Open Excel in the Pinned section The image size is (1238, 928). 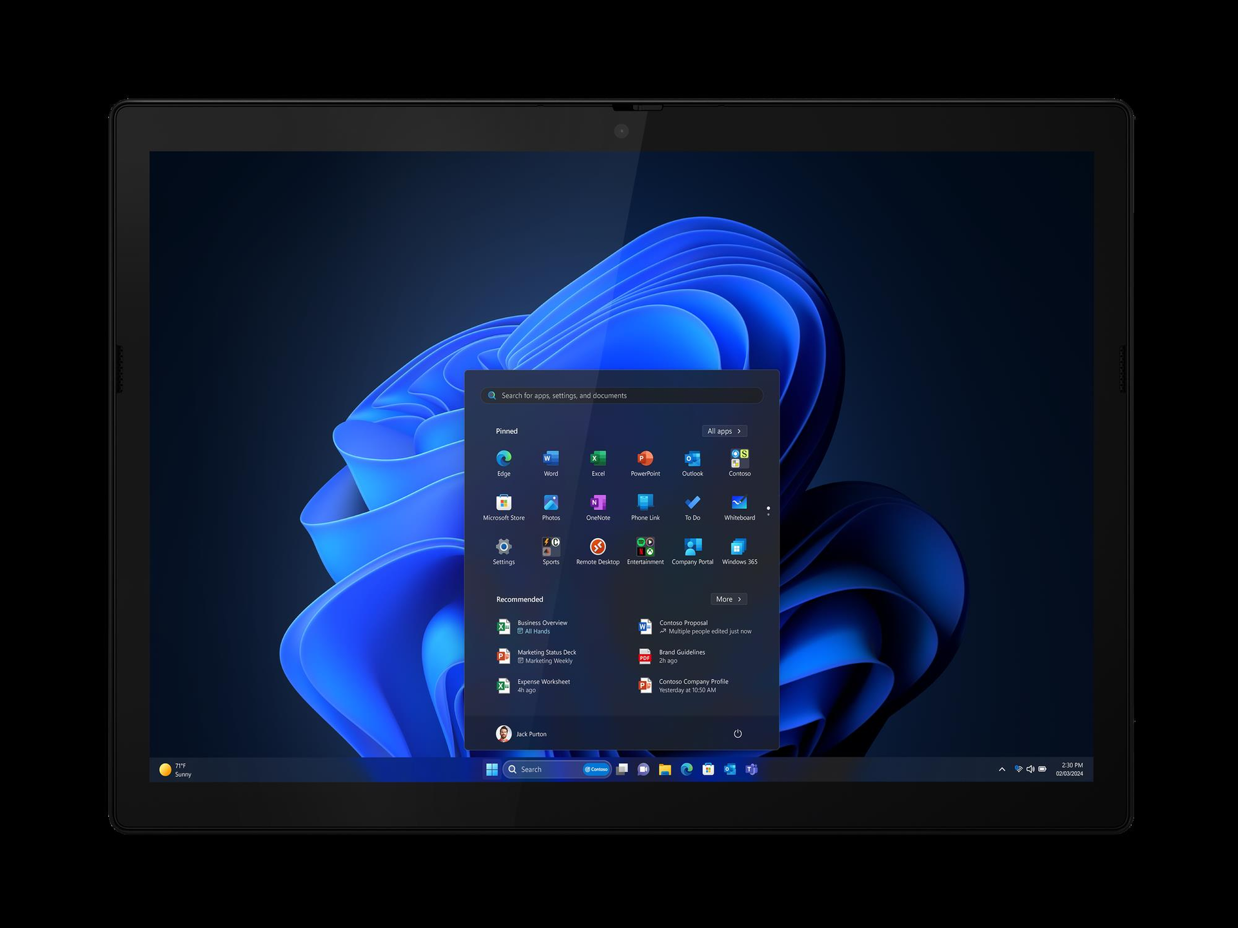pyautogui.click(x=598, y=459)
